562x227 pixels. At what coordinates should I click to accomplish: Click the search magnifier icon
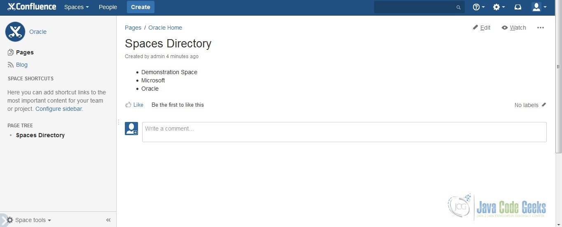(459, 7)
